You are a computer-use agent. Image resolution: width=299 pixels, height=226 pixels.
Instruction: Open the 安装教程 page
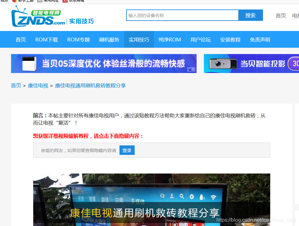230,40
